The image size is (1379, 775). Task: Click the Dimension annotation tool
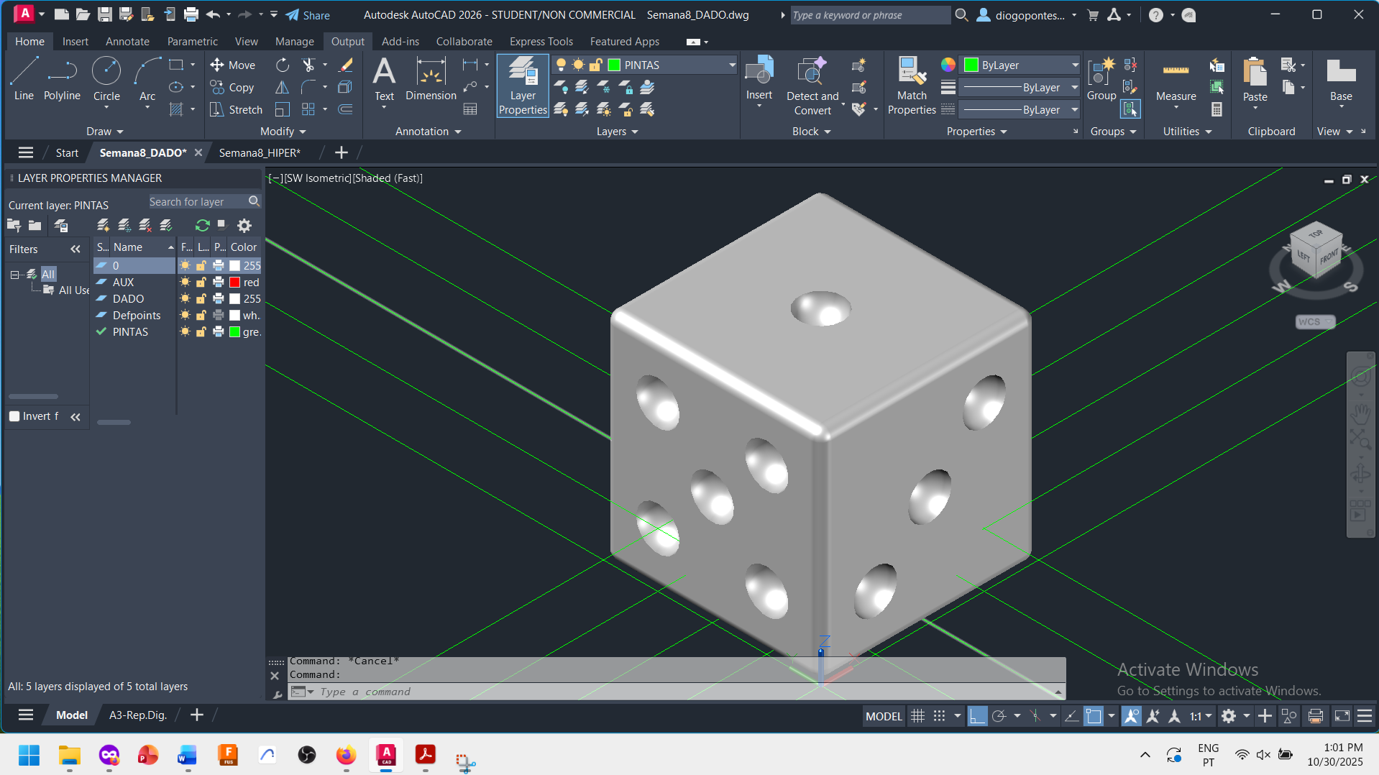(x=431, y=79)
